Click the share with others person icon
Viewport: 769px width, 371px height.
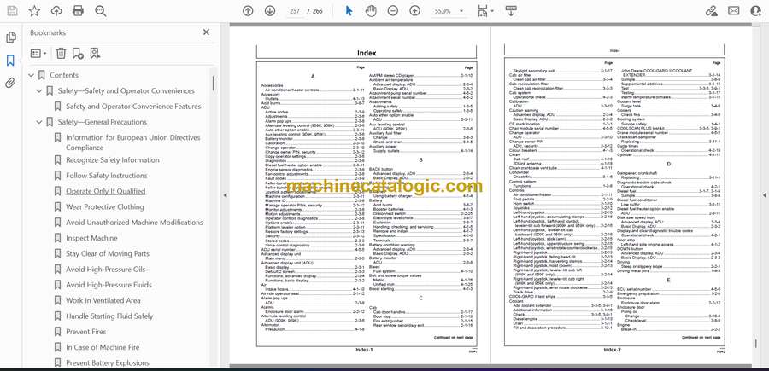point(756,11)
